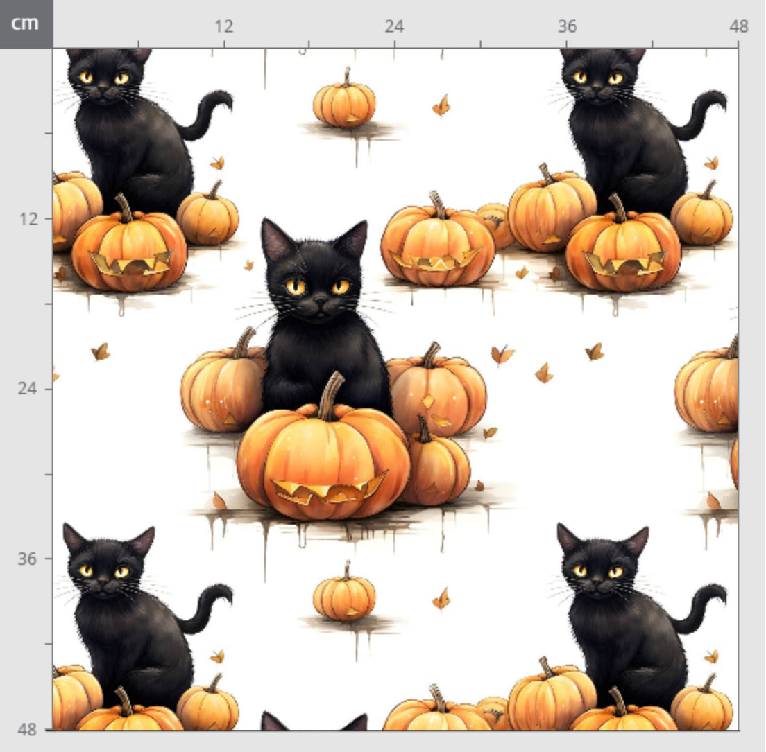Toggle the cm measurement unit button

26,24
